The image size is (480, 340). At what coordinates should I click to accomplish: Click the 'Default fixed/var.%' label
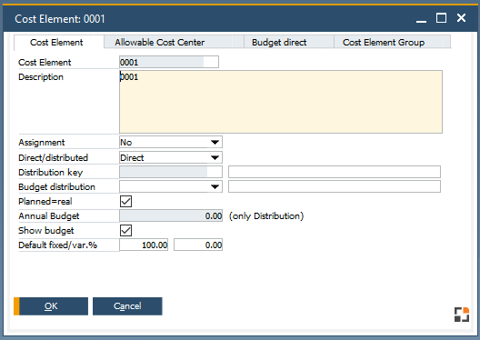click(57, 245)
